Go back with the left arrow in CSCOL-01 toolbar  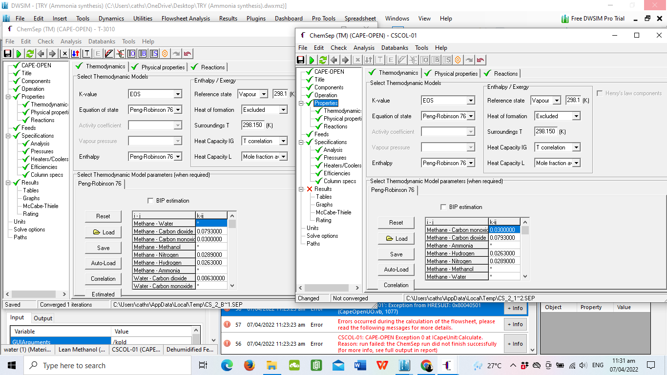point(334,60)
